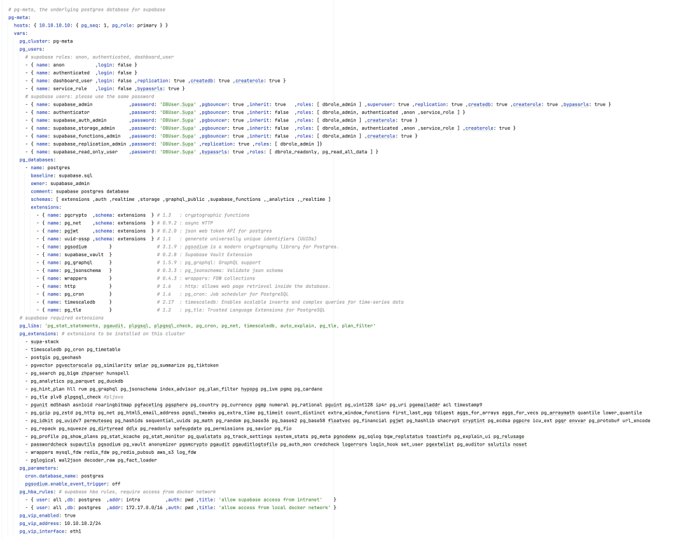687x539 pixels.
Task: Place cursor on the "pg_cluster" key
Action: tap(33, 41)
